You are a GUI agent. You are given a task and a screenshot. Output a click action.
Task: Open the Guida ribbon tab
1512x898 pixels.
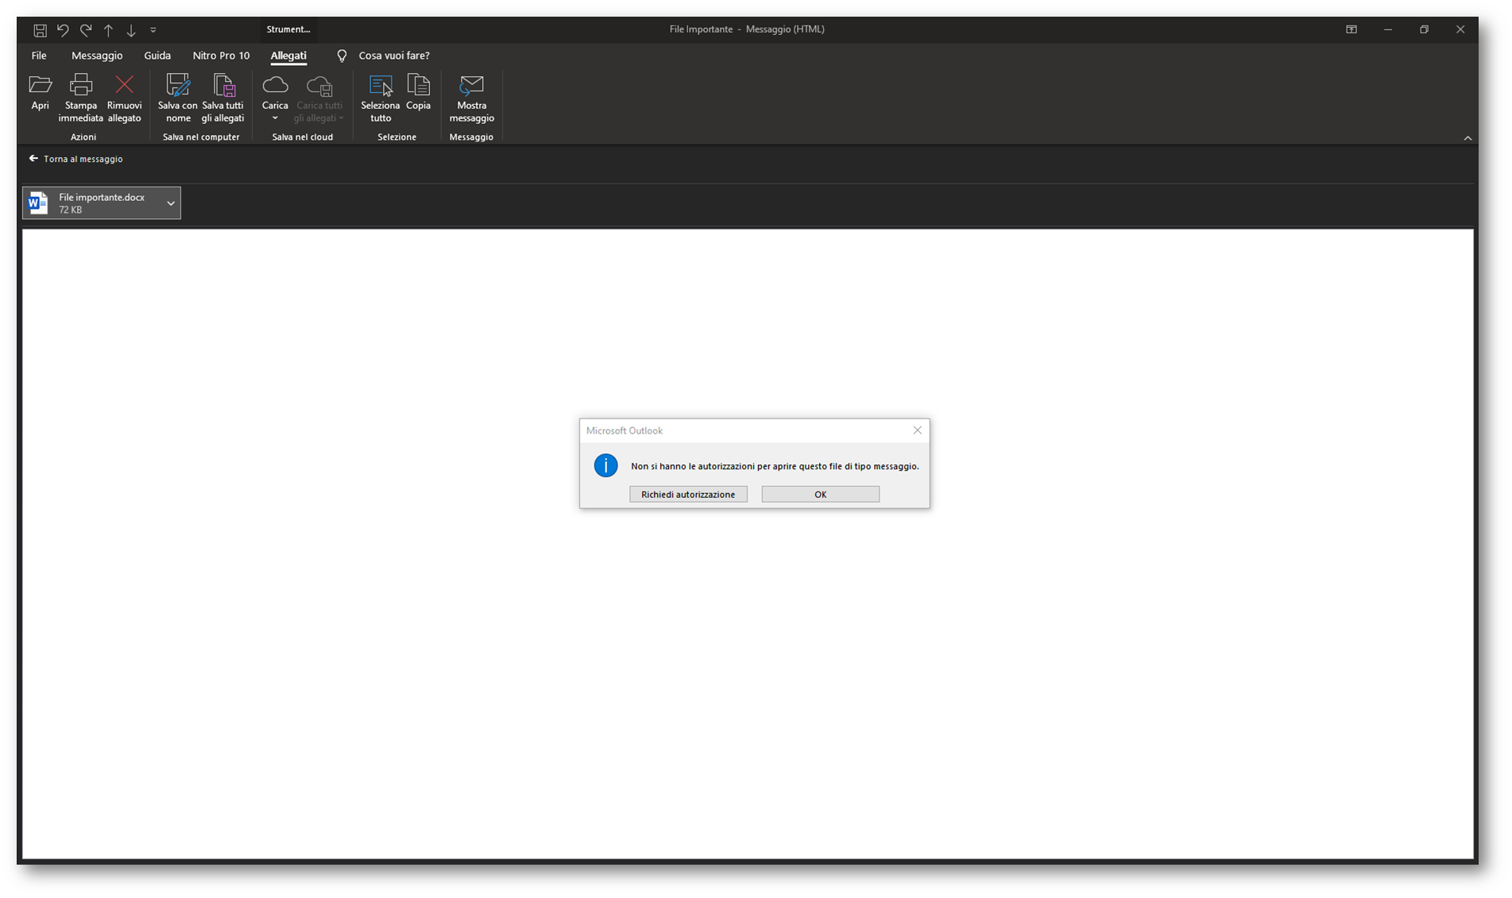pos(157,56)
